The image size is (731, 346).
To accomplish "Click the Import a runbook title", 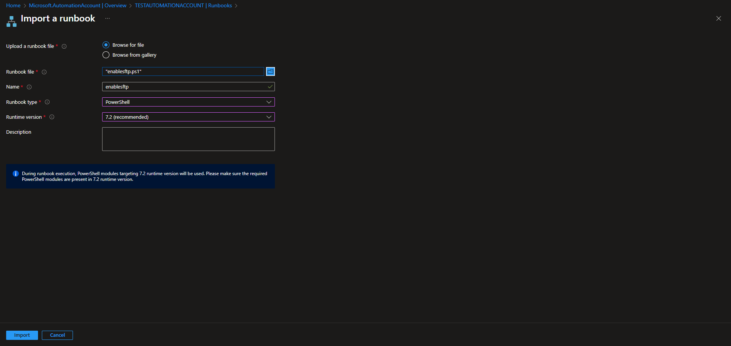I will coord(58,18).
